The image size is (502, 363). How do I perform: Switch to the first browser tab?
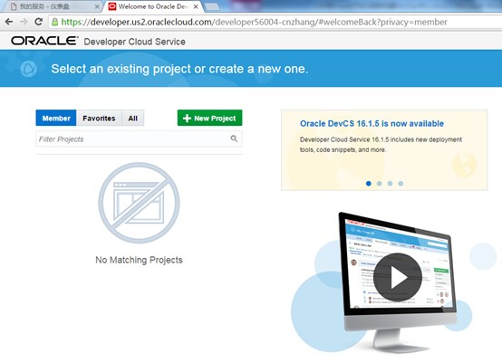tap(52, 6)
